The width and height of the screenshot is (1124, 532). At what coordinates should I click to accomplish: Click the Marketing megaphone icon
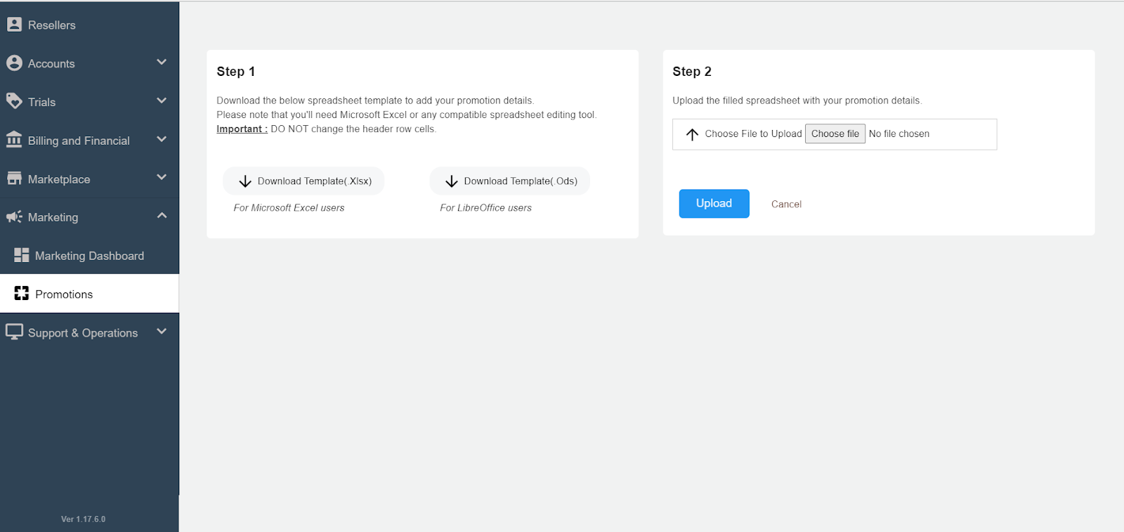coord(14,216)
